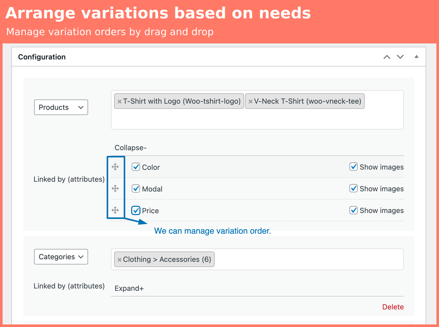The height and width of the screenshot is (327, 439).
Task: Remove the T-Shirt with Logo product tag
Action: point(120,102)
